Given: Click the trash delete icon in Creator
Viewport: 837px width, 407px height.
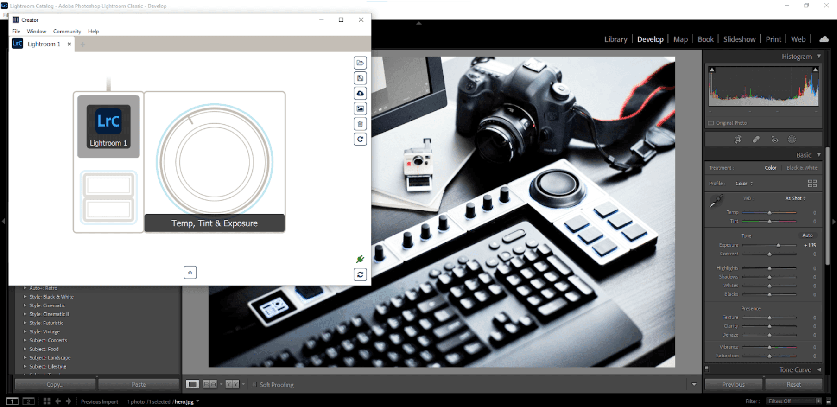Looking at the screenshot, I should point(360,124).
